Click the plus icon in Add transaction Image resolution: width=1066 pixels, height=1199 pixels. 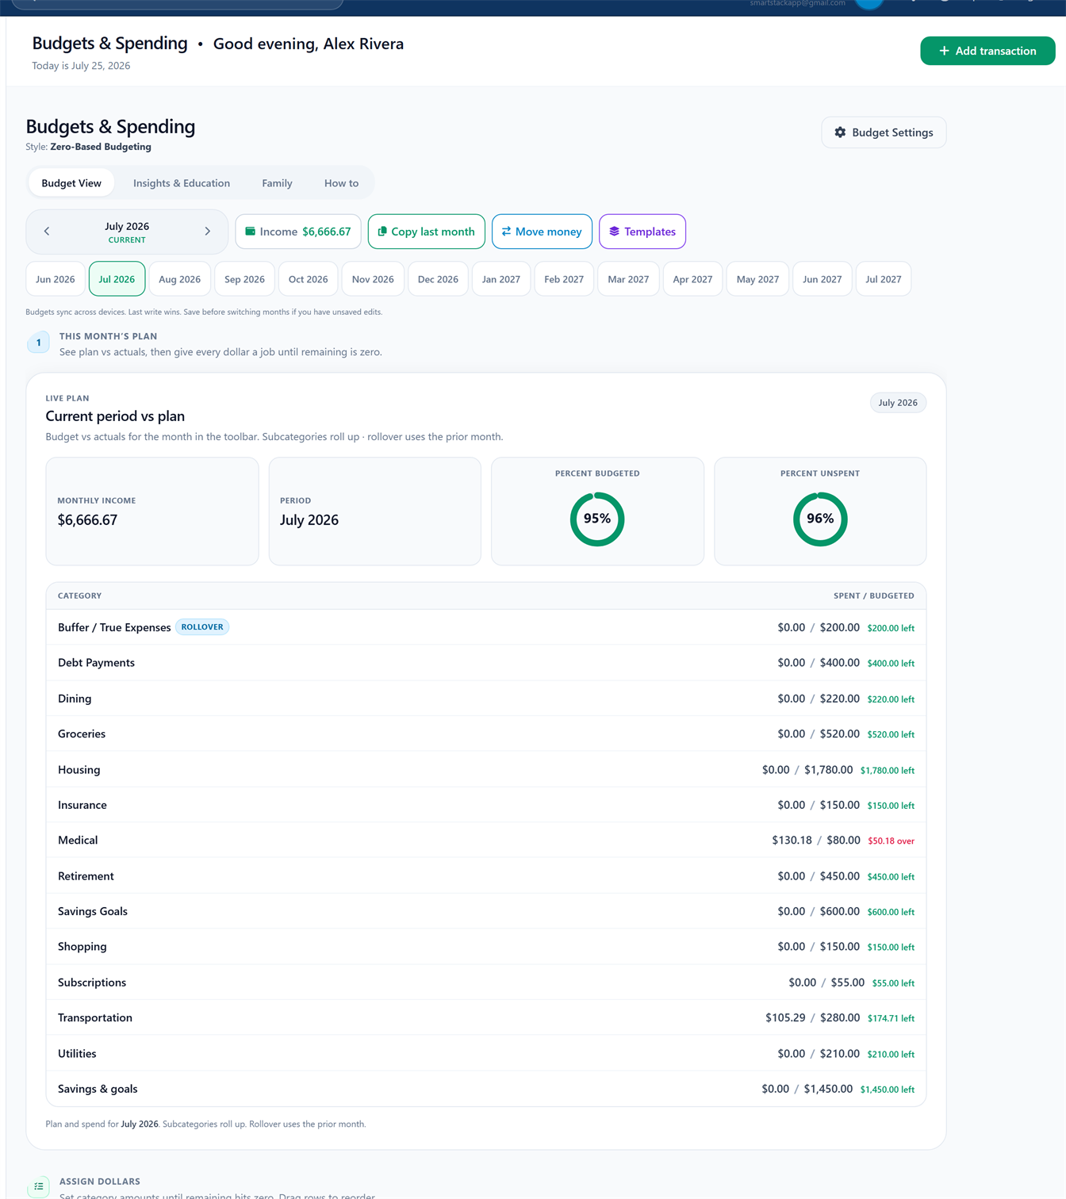pos(944,51)
